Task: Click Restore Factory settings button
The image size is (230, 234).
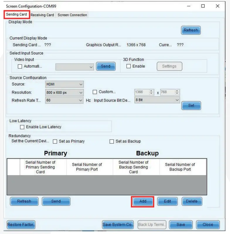Action: pos(21,225)
